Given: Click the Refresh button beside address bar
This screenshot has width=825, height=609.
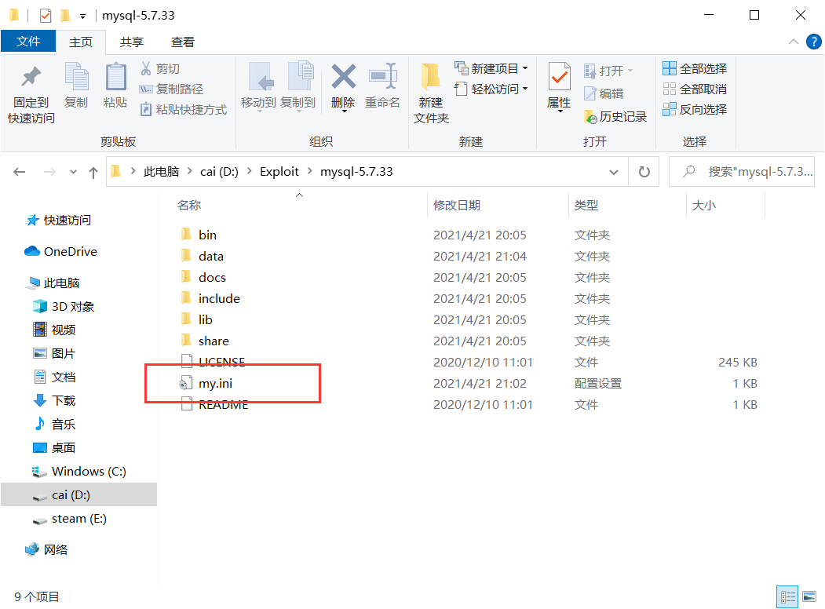Looking at the screenshot, I should [644, 171].
